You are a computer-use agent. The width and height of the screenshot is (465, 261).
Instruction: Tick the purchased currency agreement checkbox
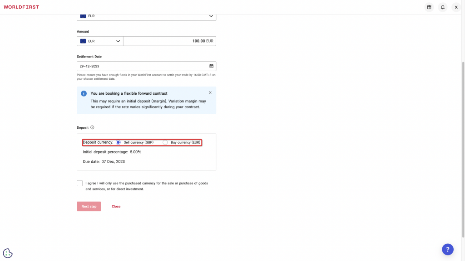click(80, 184)
